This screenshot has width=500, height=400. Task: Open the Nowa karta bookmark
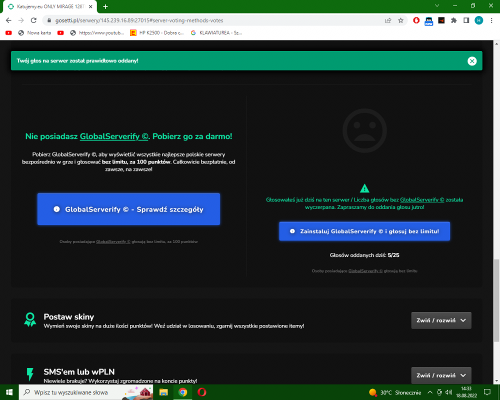35,32
